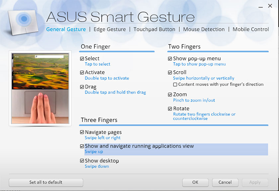Click the ASUS touchpad logo icon
The width and height of the screenshot is (279, 191).
coord(23,22)
